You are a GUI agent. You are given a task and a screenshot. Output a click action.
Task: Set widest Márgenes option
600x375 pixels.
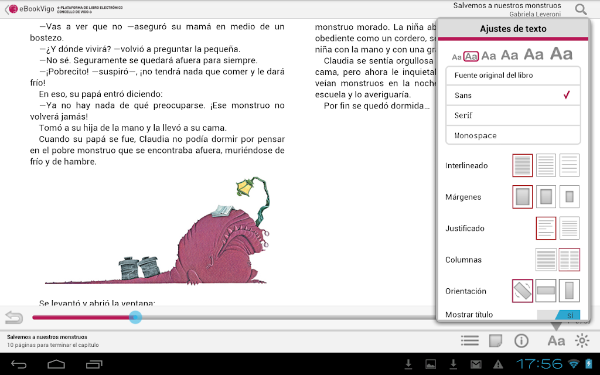pyautogui.click(x=570, y=197)
